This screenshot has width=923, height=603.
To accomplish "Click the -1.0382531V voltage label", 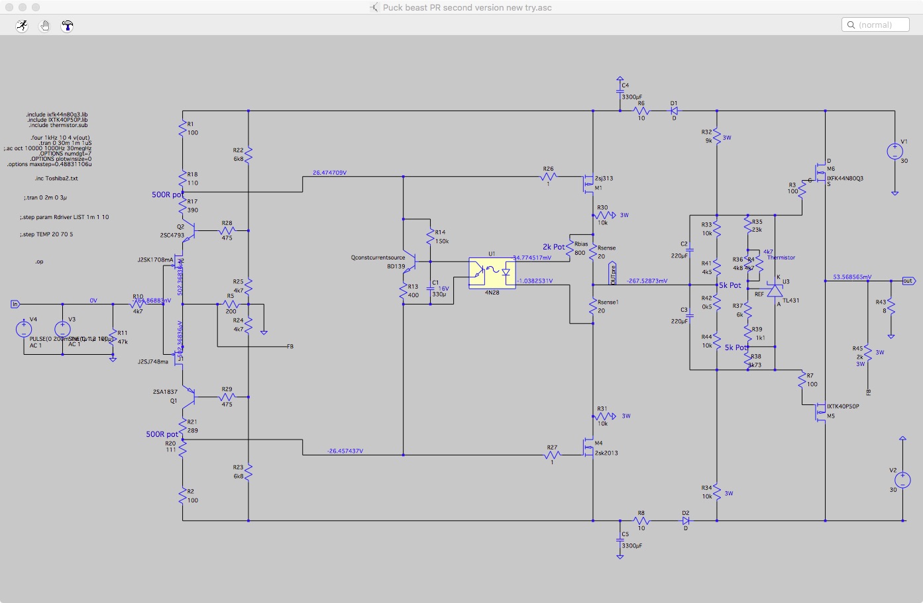I will click(x=535, y=281).
